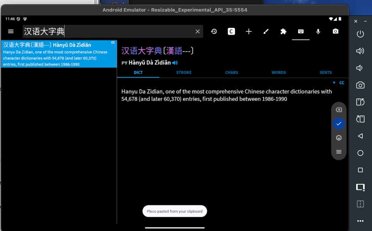This screenshot has height=231, width=372.
Task: Toggle keyboard input mode
Action: pyautogui.click(x=300, y=31)
